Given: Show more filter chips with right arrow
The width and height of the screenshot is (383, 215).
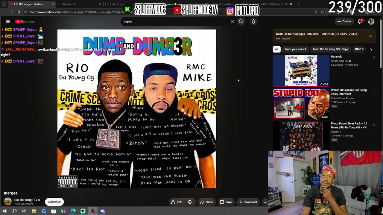Looking at the screenshot, I should click(371, 50).
